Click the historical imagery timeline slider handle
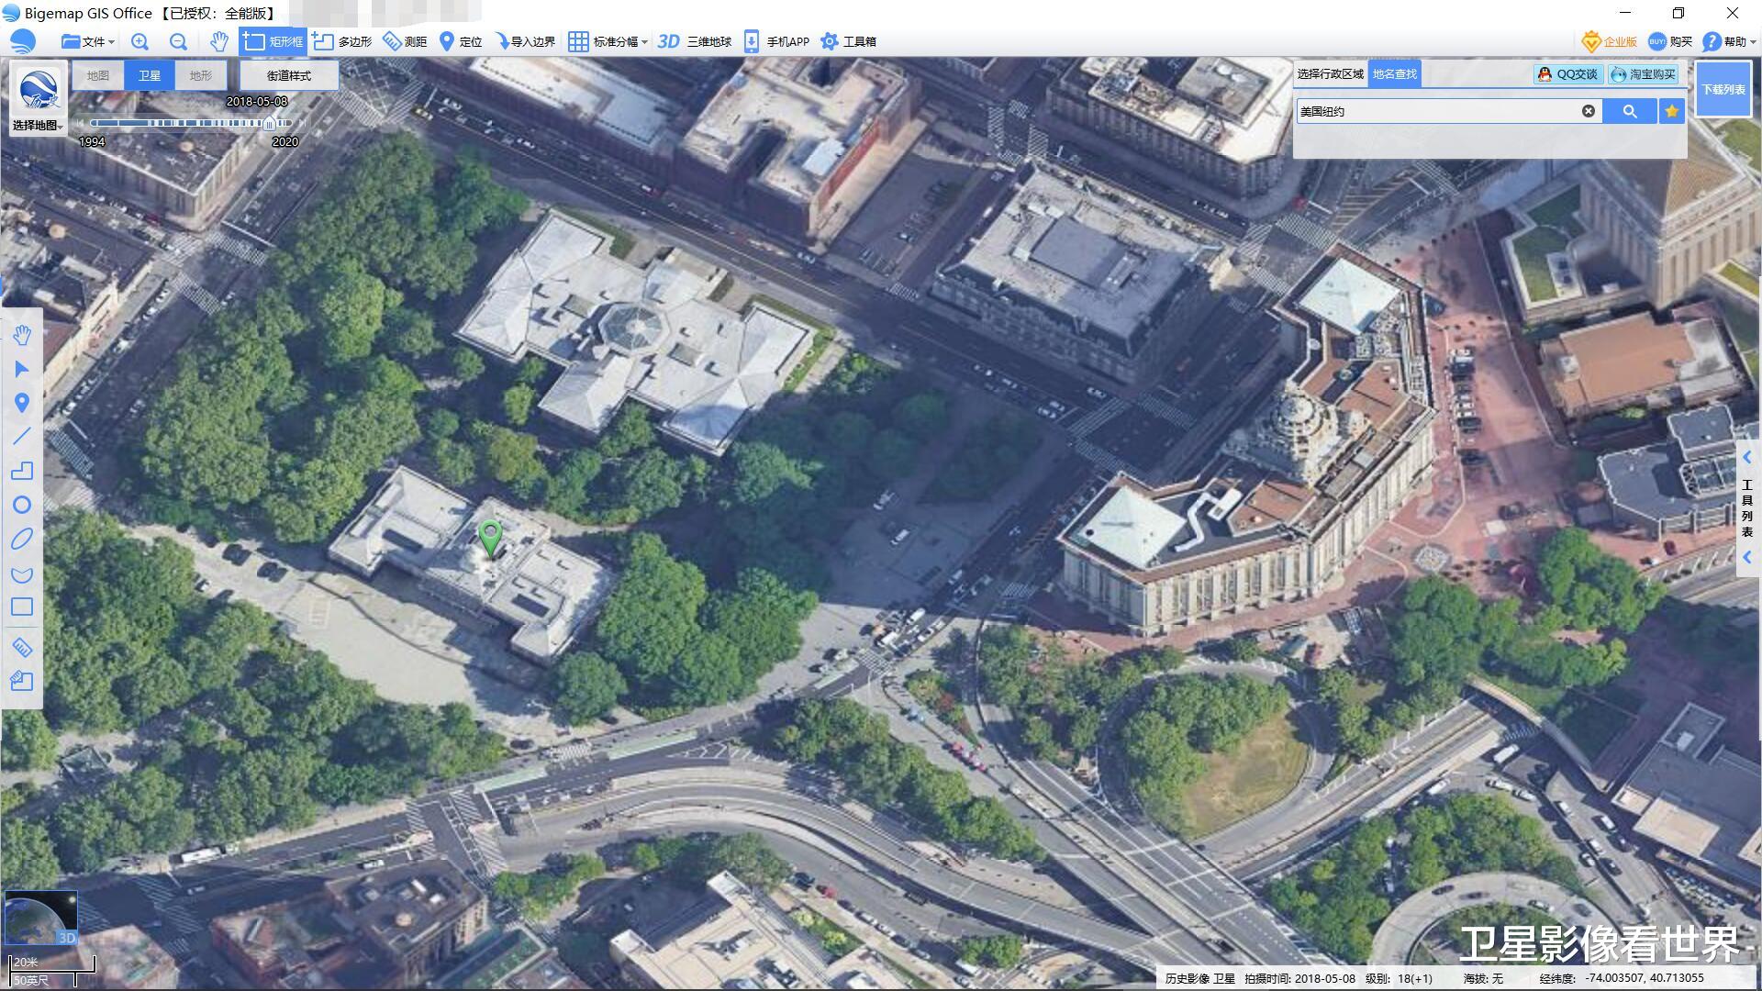The width and height of the screenshot is (1762, 991). [269, 122]
